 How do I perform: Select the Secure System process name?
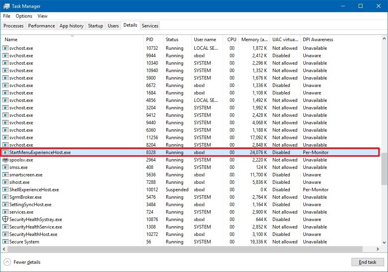[24, 241]
